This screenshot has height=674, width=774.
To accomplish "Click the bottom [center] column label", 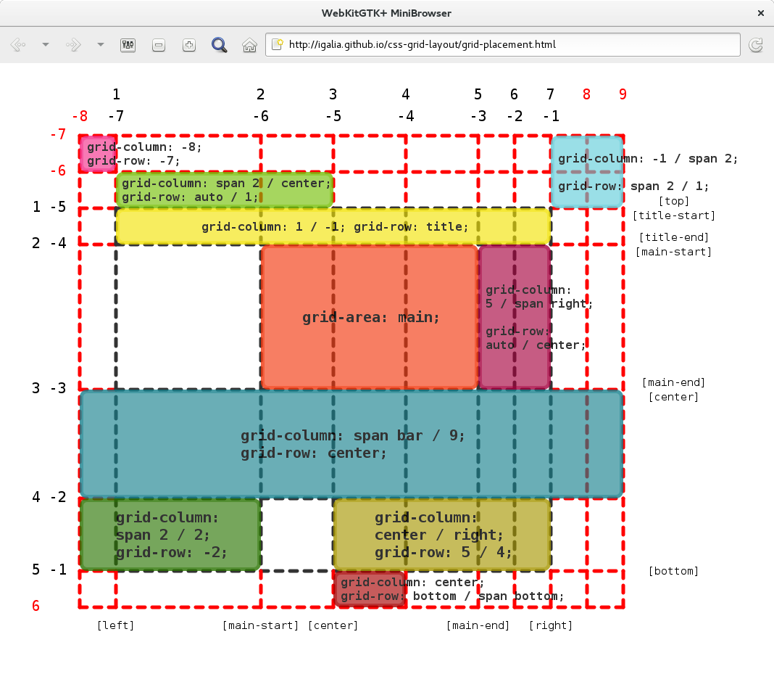I will [x=333, y=625].
